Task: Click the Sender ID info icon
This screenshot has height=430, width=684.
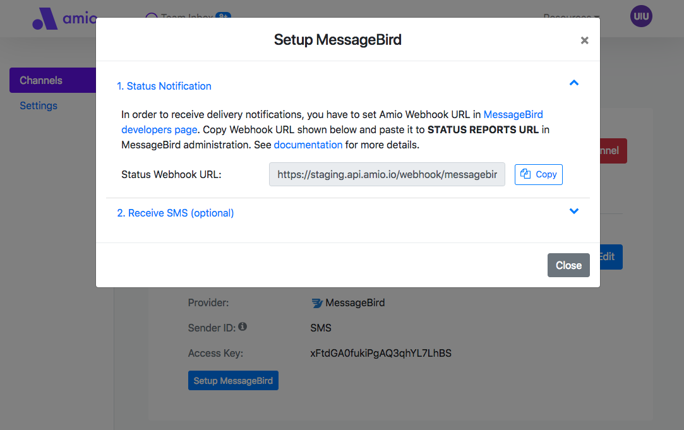Action: point(243,326)
